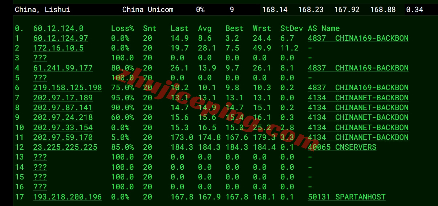Open the final hop 193.218.200.196 link
The width and height of the screenshot is (438, 206).
click(67, 197)
